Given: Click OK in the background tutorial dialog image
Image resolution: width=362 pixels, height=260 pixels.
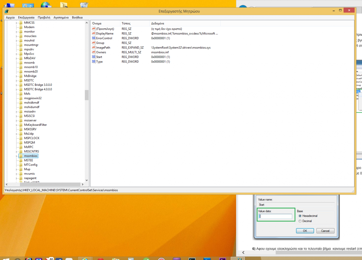Looking at the screenshot, I should pos(305,231).
